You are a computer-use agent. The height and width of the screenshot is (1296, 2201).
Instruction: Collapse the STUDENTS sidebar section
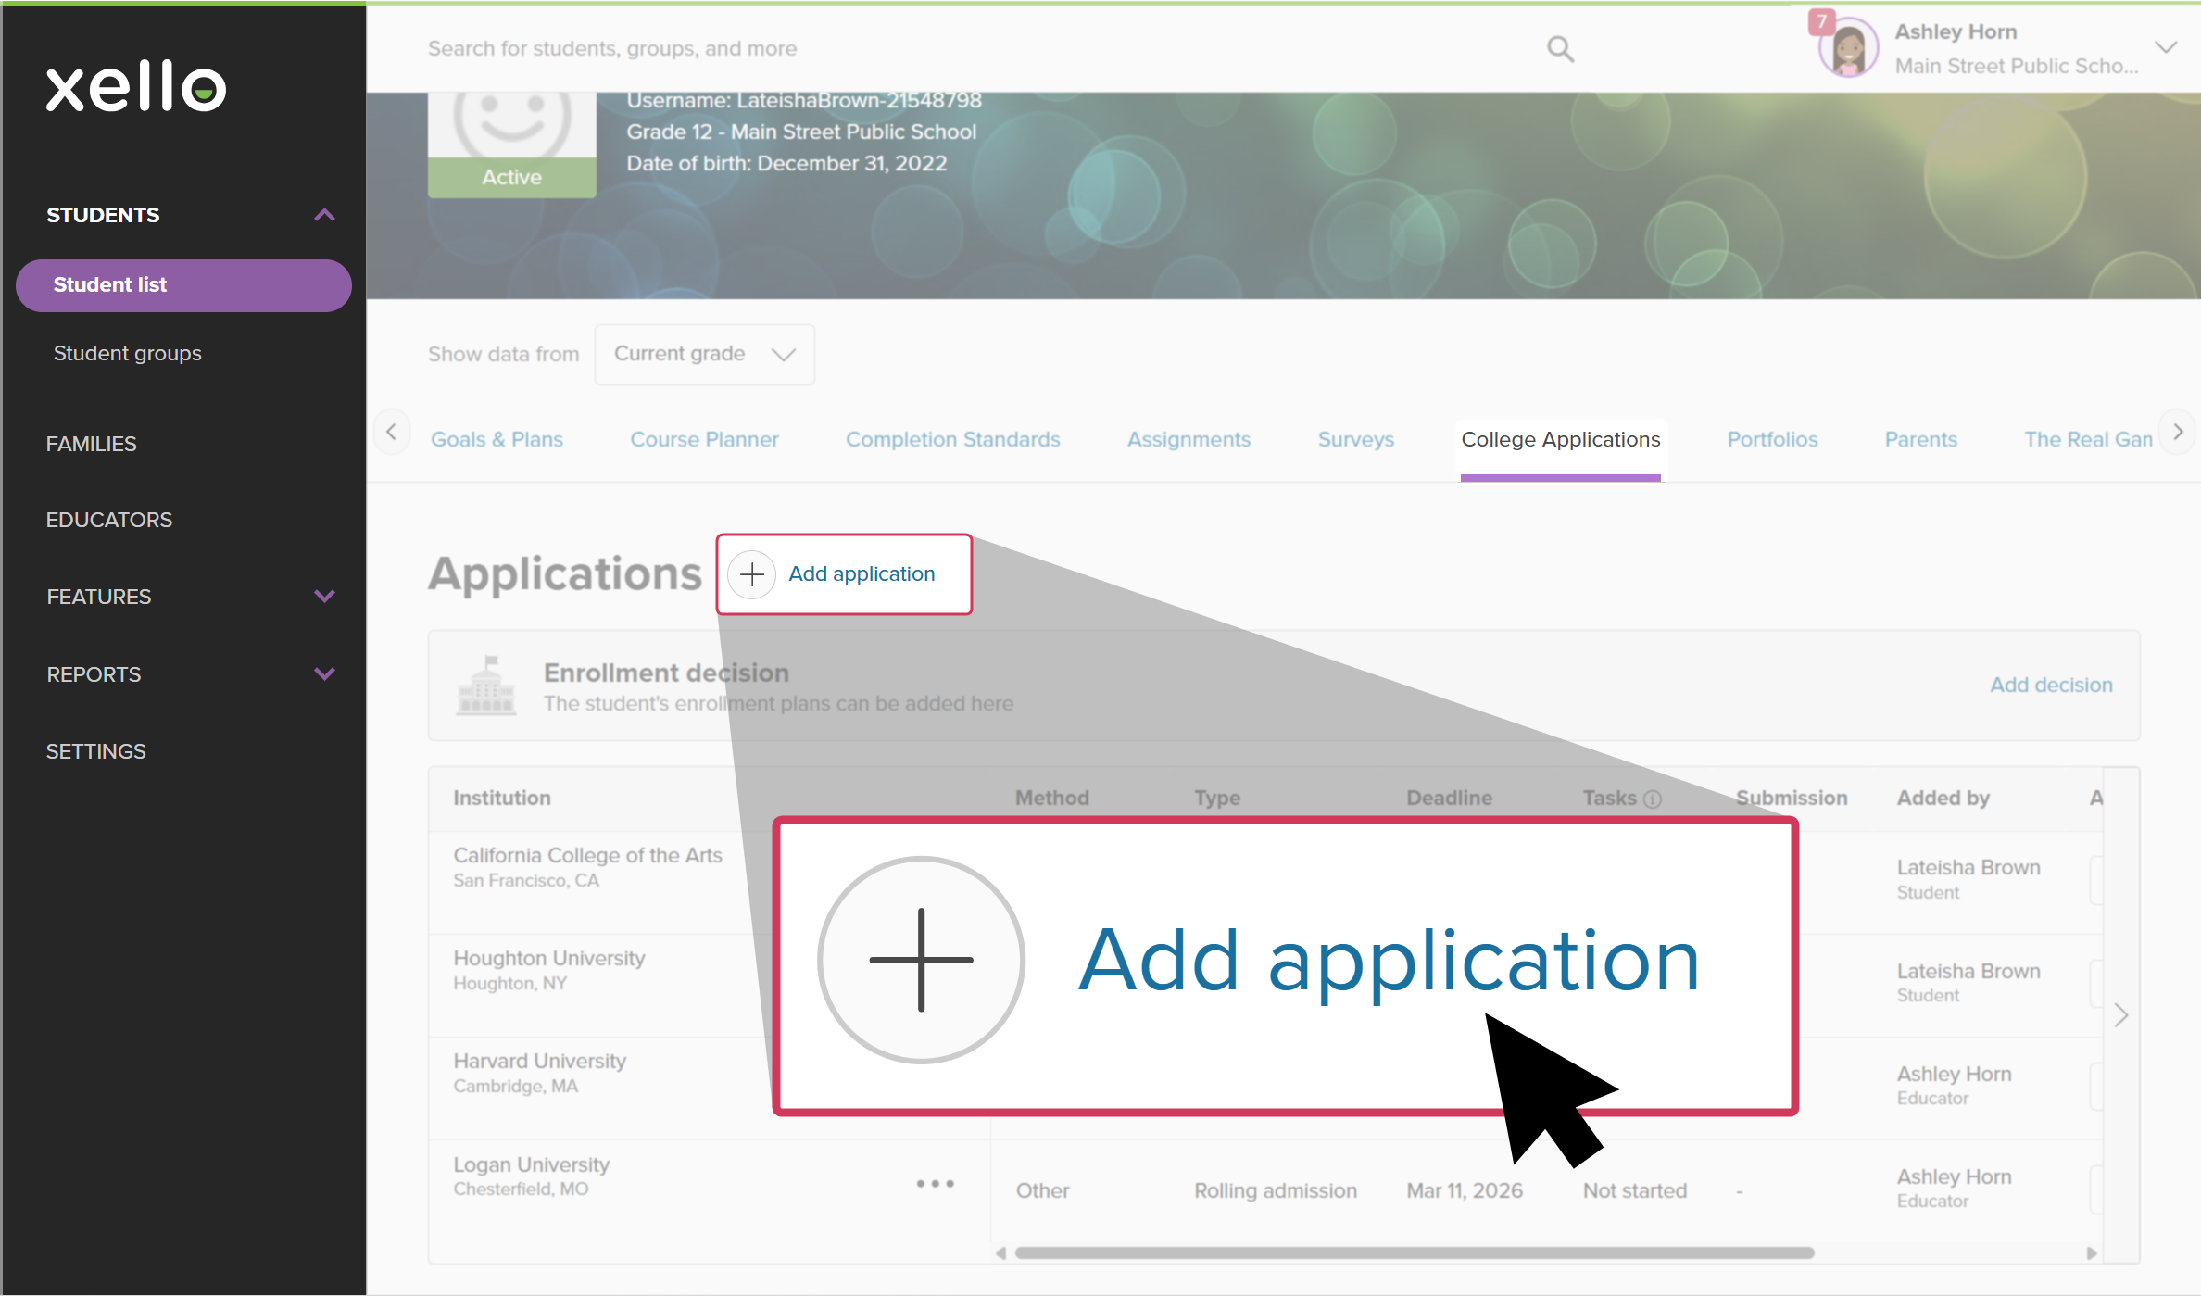pyautogui.click(x=324, y=215)
